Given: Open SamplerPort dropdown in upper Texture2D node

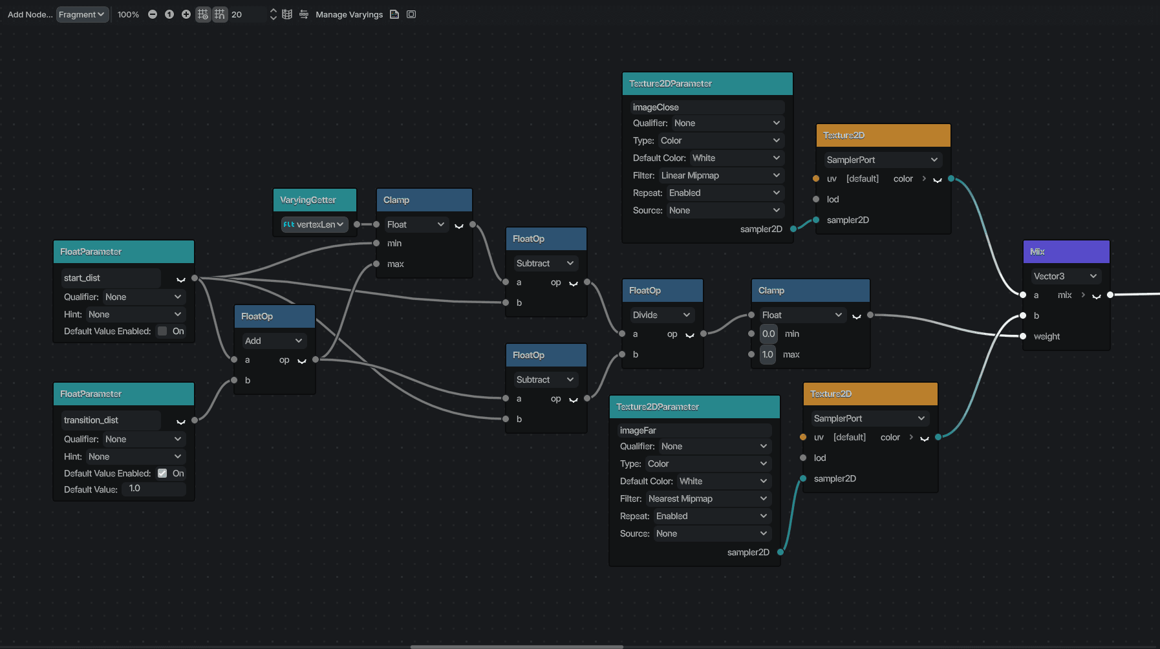Looking at the screenshot, I should [883, 160].
